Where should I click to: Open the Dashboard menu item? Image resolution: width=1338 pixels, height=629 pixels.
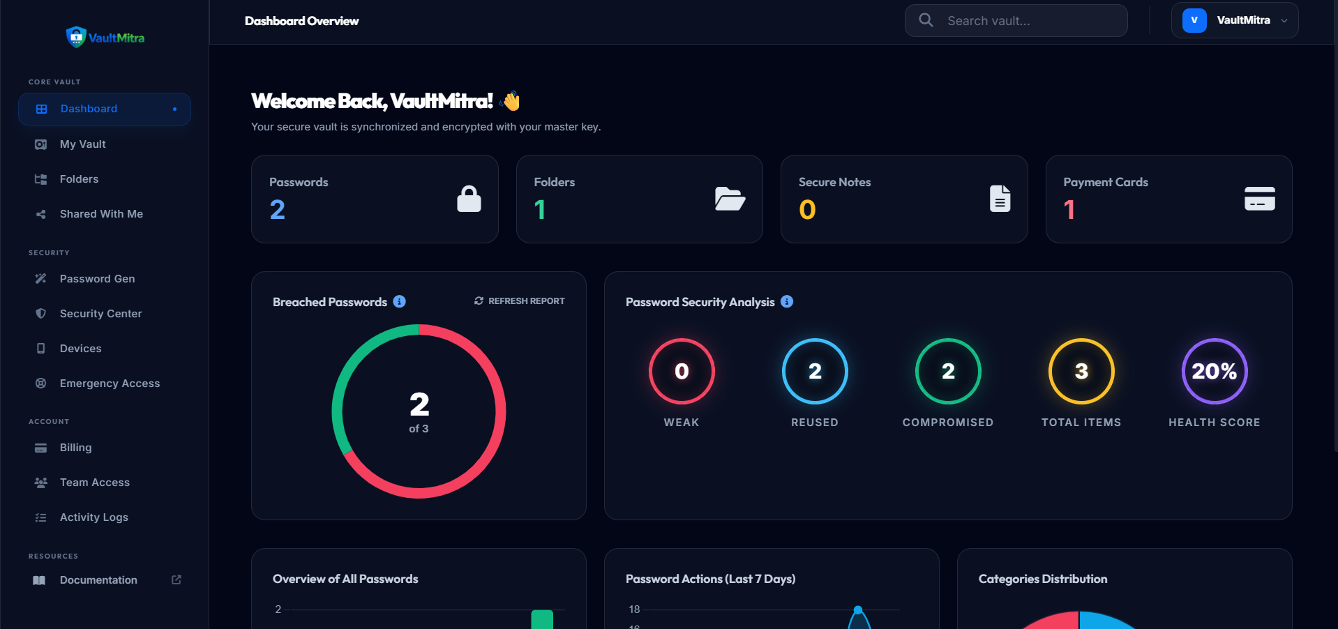tap(105, 109)
